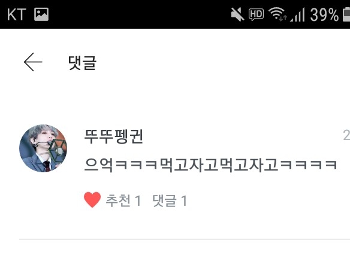The image size is (350, 262).
Task: Toggle recommendation via 추천 1 label
Action: point(123,200)
